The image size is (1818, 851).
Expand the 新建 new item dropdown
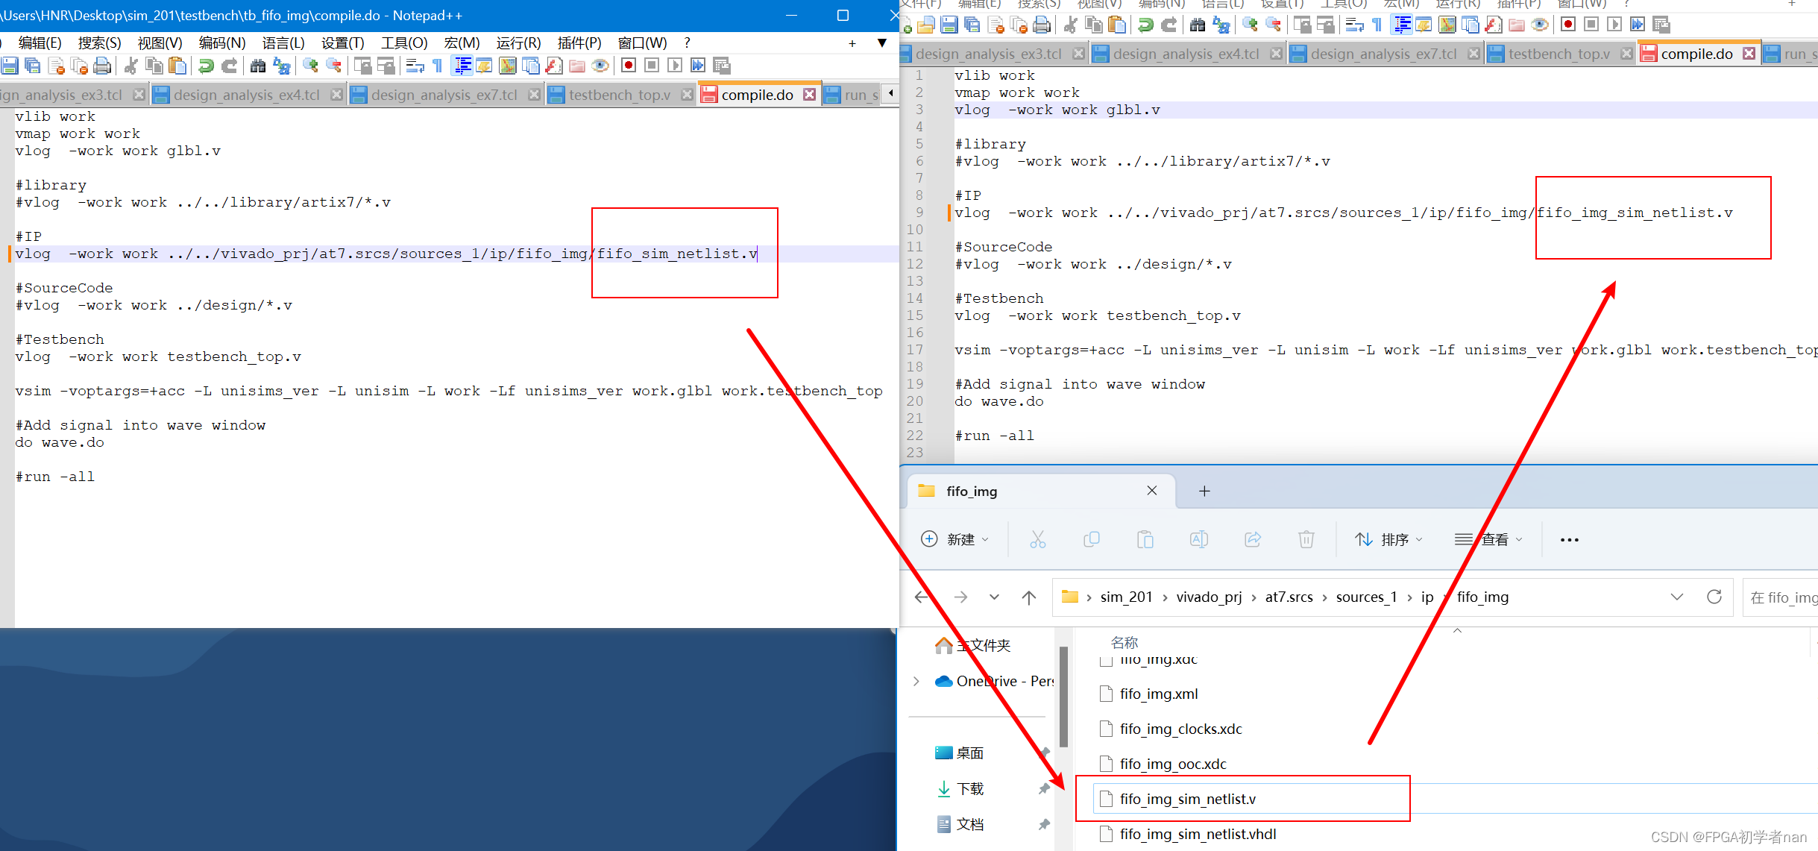955,539
